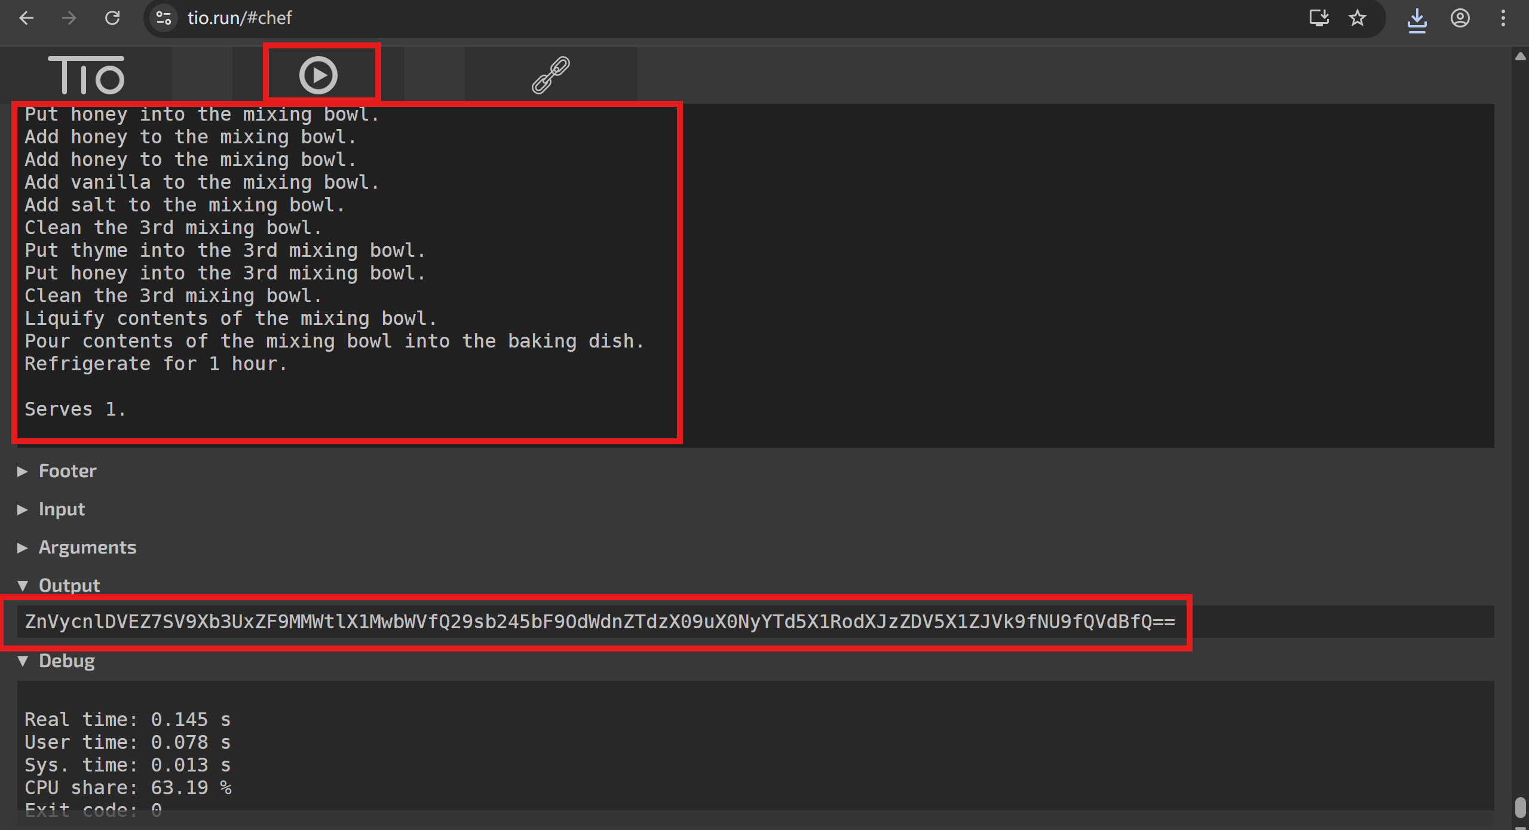Click "CPU share: 63.19 %" debug line
The image size is (1529, 830).
click(x=128, y=788)
